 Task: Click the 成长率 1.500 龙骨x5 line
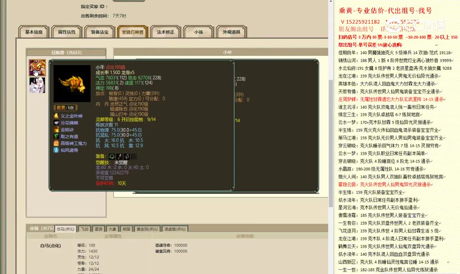coord(115,72)
